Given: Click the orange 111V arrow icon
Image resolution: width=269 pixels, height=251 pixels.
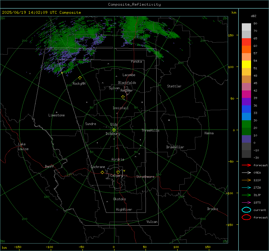Looking at the screenshot, I should pos(246,180).
